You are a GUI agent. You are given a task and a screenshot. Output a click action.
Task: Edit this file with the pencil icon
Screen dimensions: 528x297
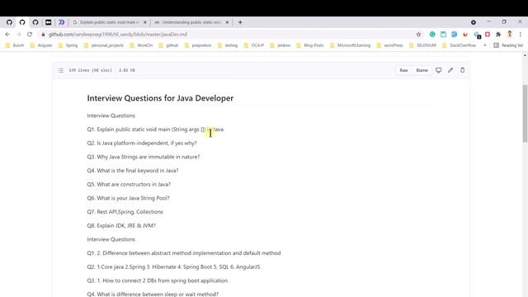[x=450, y=70]
